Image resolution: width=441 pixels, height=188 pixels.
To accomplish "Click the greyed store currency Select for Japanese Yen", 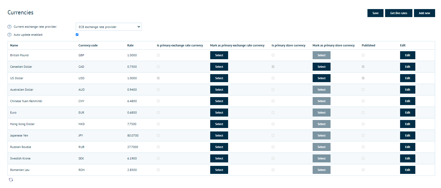I will pyautogui.click(x=321, y=135).
